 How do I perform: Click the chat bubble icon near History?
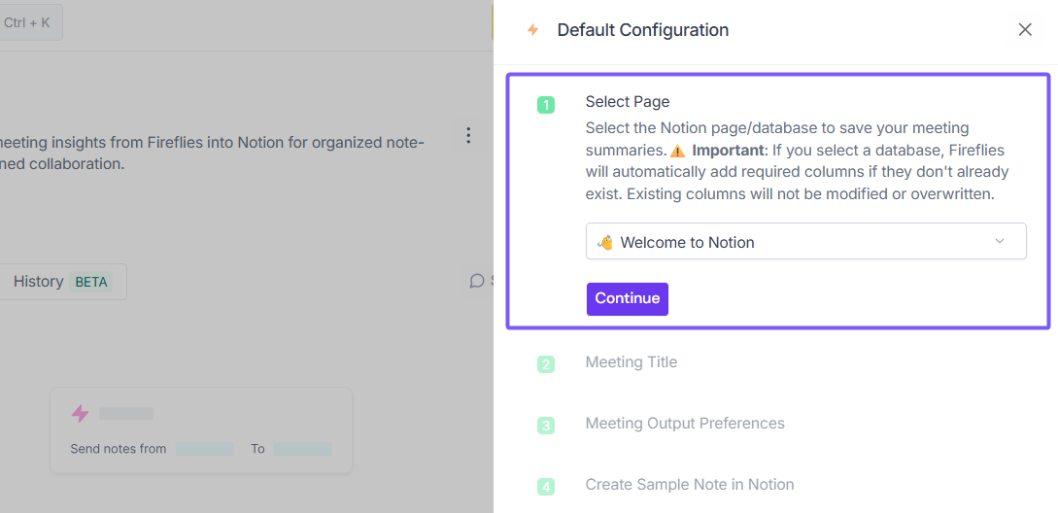coord(477,281)
